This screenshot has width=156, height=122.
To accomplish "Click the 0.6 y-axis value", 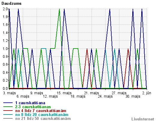I will [x=5, y=64].
